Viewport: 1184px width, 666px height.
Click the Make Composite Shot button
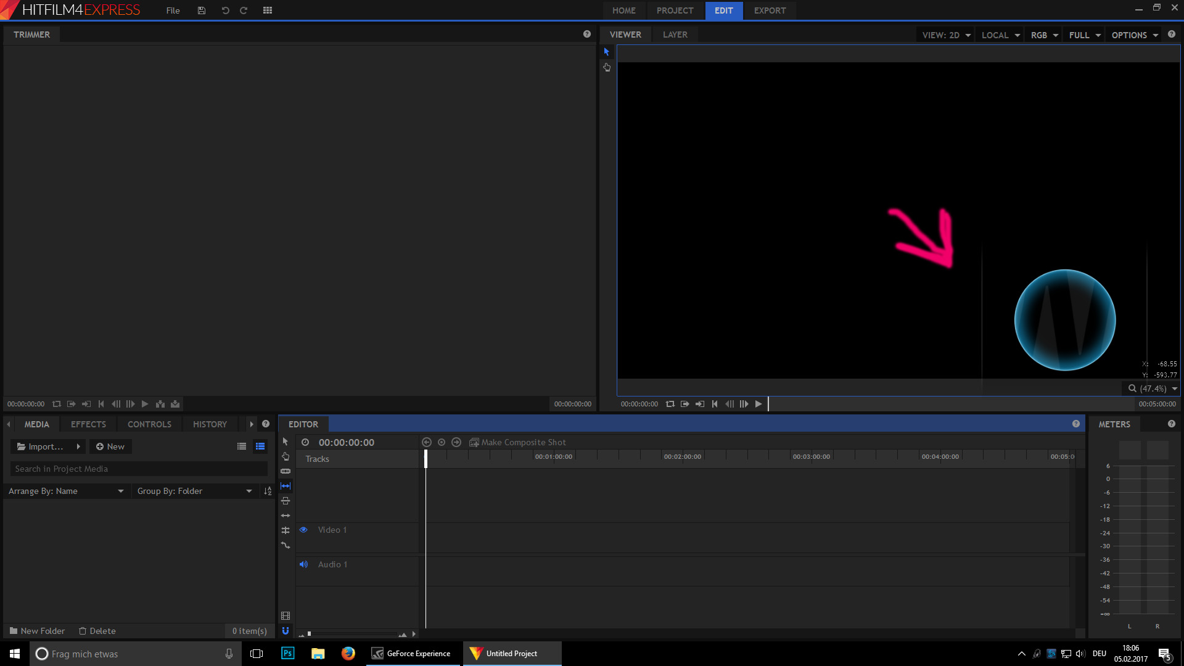(518, 442)
